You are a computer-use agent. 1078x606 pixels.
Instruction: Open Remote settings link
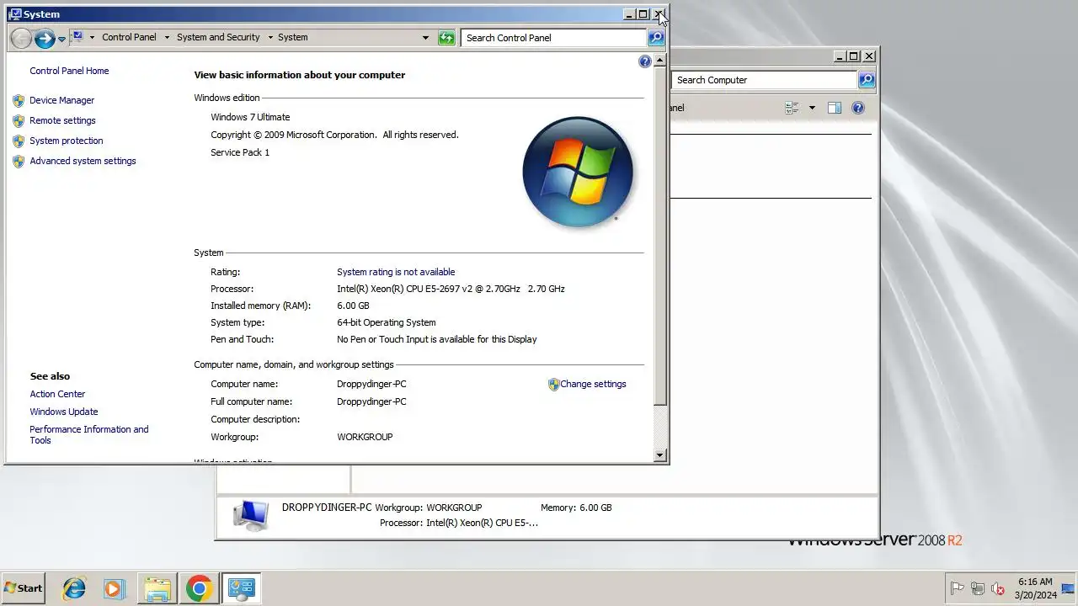click(x=62, y=120)
